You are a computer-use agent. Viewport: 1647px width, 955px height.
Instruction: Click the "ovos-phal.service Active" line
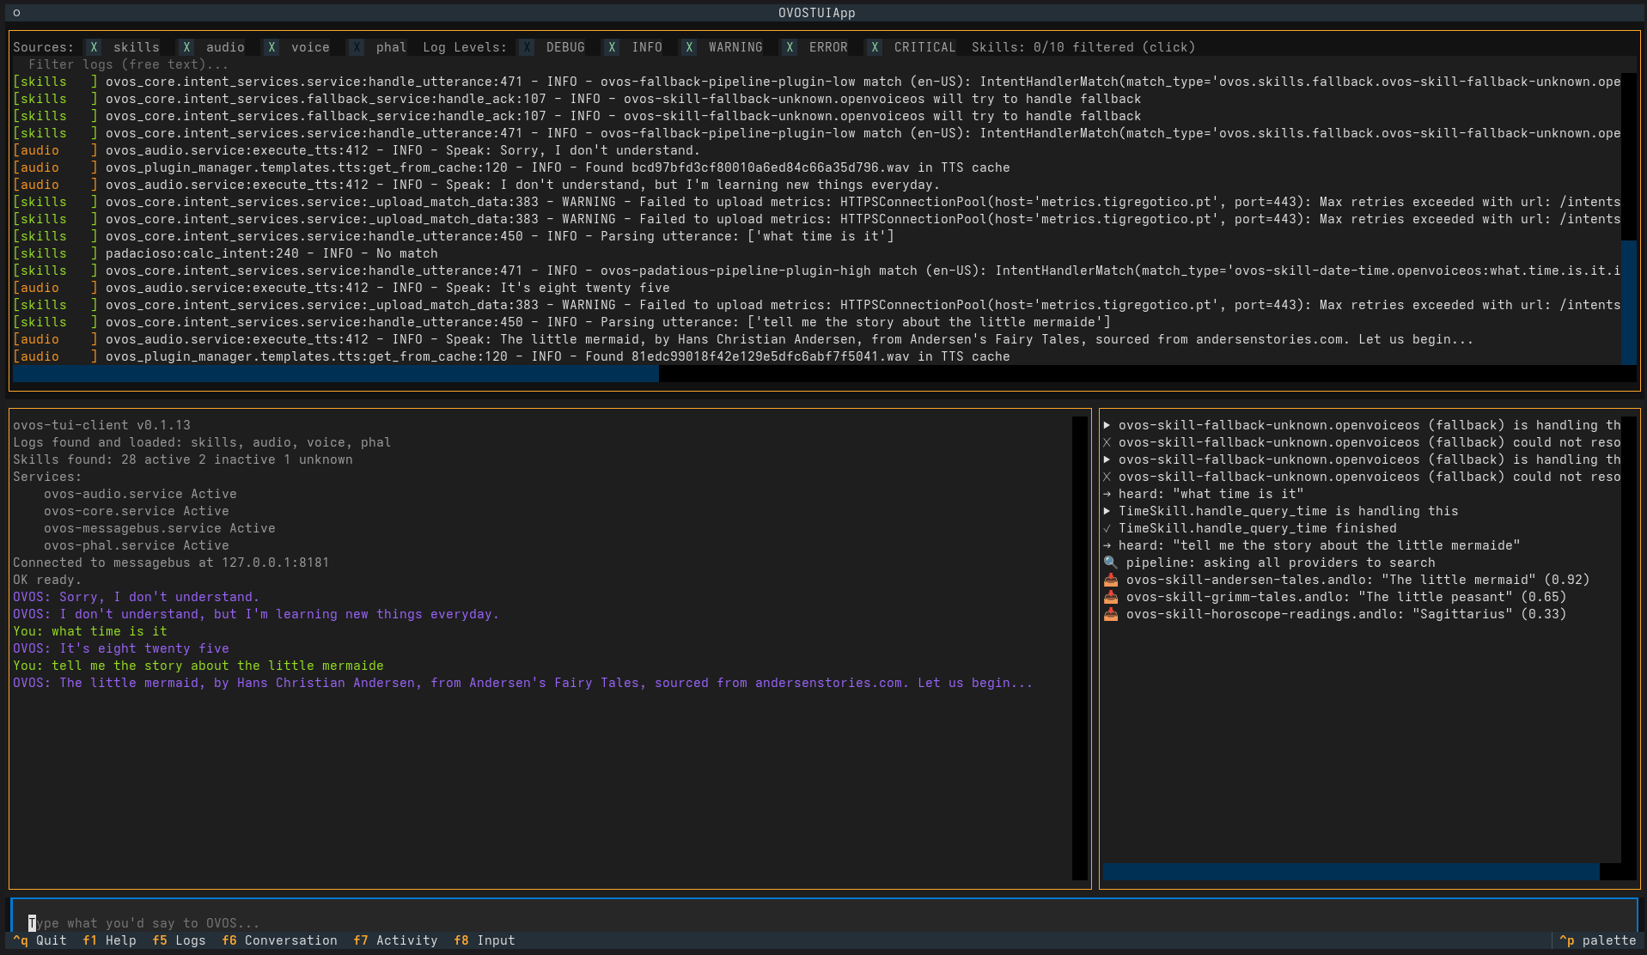click(137, 545)
